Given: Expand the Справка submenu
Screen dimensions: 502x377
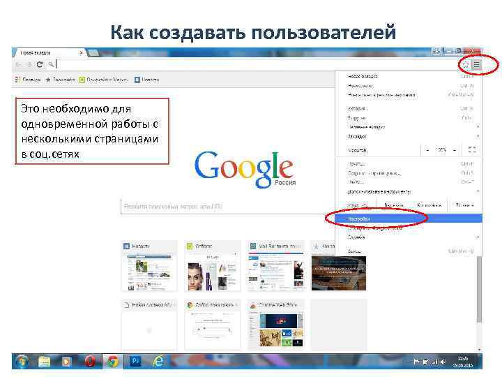Looking at the screenshot, I should click(409, 237).
